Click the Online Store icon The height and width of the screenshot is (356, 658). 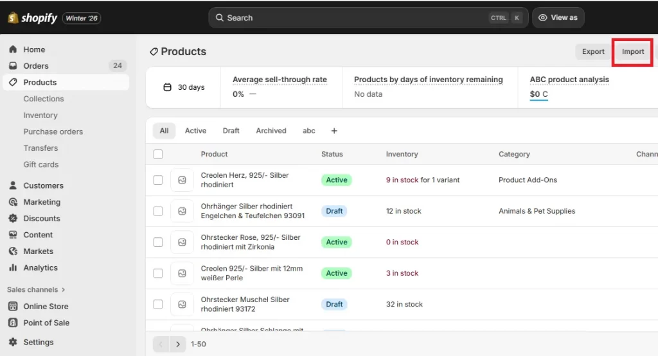point(13,306)
